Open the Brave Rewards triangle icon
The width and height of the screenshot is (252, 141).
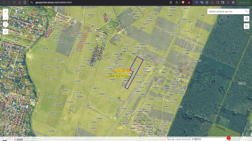(189, 2)
